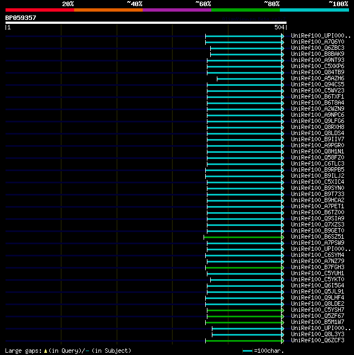Open hit UniRef100_B5M1W7
This screenshot has height=355, width=354.
[317, 322]
